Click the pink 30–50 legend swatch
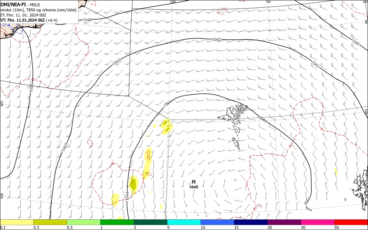This screenshot has height=230, width=368. pos(318,222)
